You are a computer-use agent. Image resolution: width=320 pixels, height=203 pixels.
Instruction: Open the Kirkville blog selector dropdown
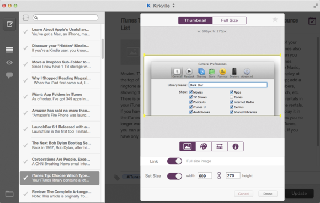coord(161,6)
